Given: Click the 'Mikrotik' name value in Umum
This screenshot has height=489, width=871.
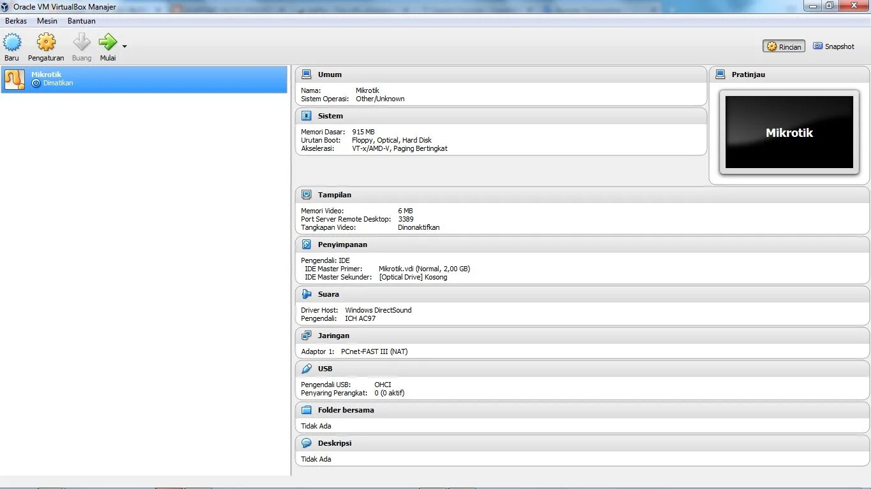Looking at the screenshot, I should (367, 90).
